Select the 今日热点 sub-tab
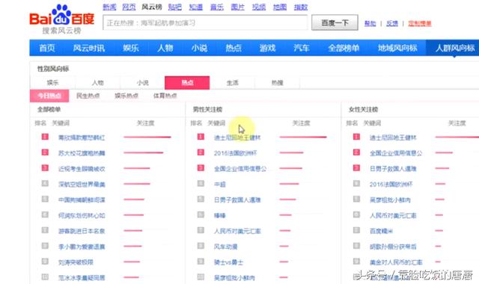The width and height of the screenshot is (479, 284). (49, 96)
